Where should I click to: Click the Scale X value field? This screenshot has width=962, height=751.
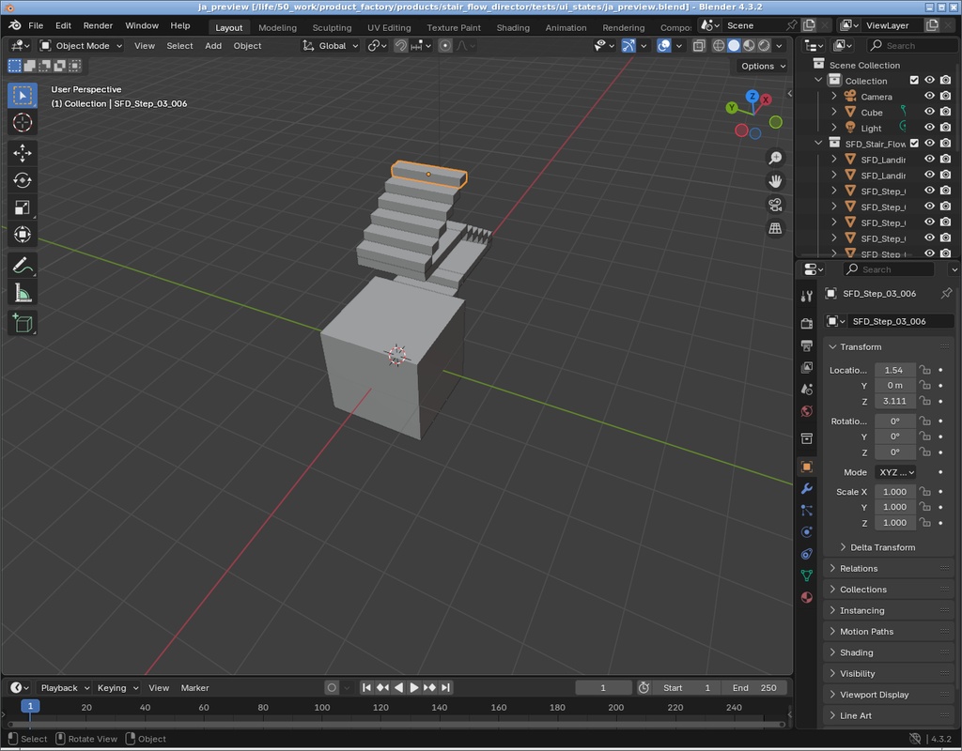click(894, 492)
